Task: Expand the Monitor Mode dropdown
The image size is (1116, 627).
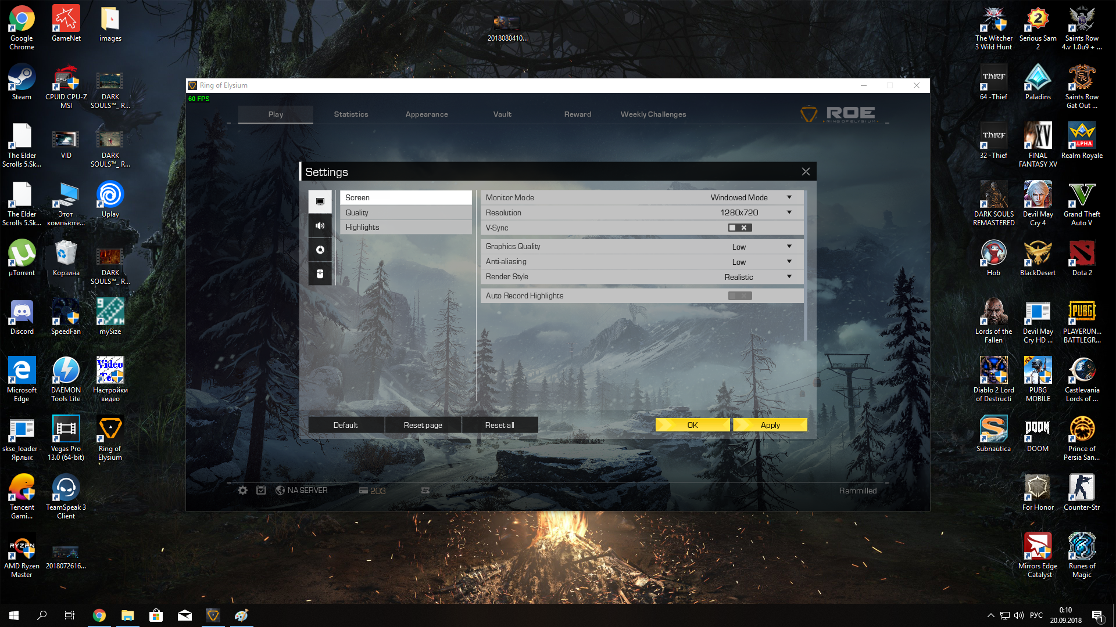Action: (x=789, y=197)
